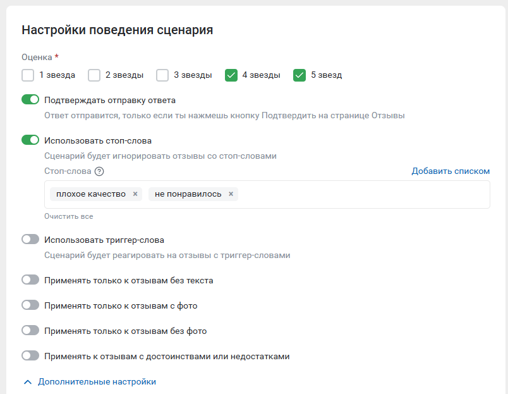The image size is (508, 394).
Task: Toggle Применять только к отзывам без текста
Action: 30,280
